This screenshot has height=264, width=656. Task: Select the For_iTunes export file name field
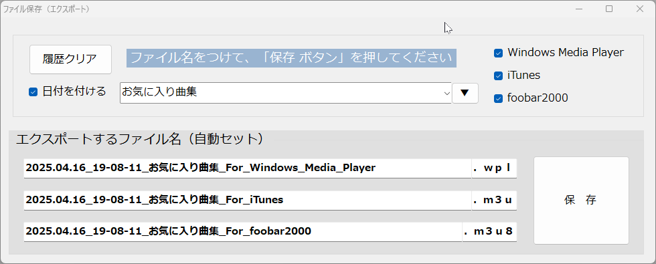pyautogui.click(x=247, y=200)
